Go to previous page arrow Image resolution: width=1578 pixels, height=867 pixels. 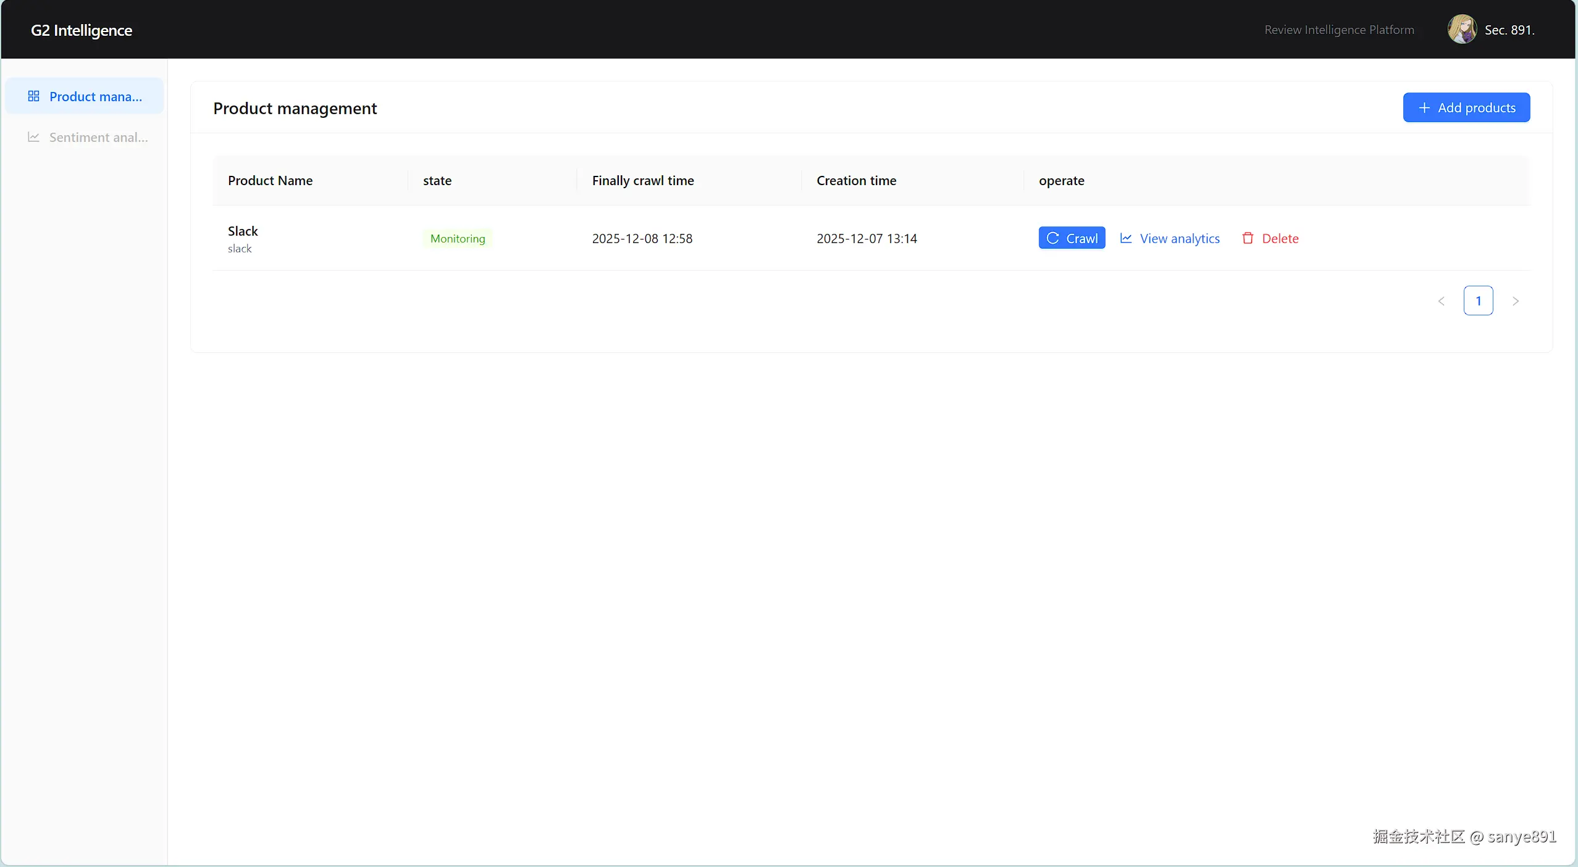tap(1441, 301)
